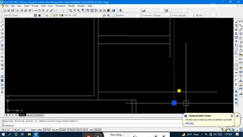The height and width of the screenshot is (137, 243).
Task: Click the Undo arrow icon
Action: (57, 10)
